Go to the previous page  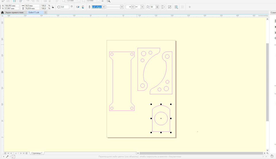click(x=11, y=153)
